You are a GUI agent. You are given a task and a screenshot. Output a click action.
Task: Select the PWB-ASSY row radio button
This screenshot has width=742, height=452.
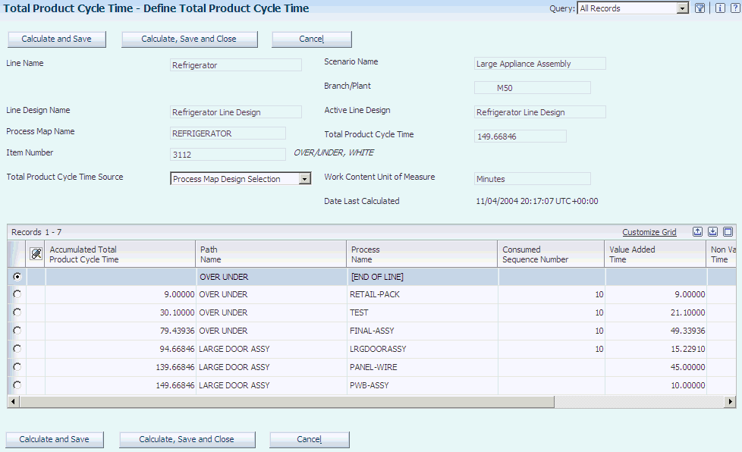tap(17, 385)
